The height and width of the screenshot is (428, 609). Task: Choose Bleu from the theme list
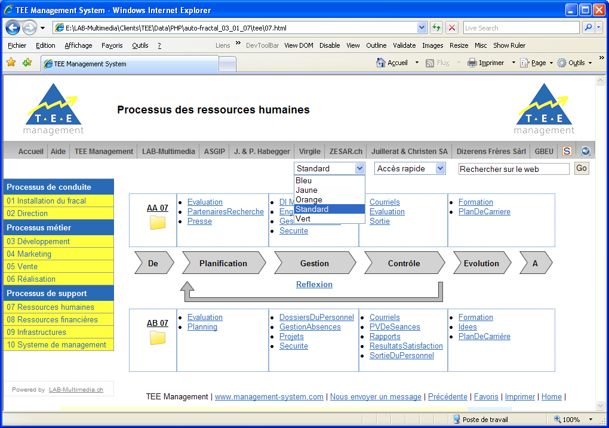(x=330, y=180)
